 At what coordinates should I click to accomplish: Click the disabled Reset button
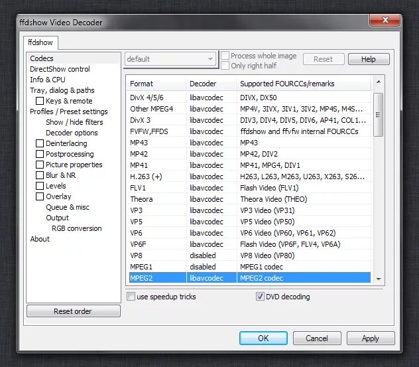point(324,59)
